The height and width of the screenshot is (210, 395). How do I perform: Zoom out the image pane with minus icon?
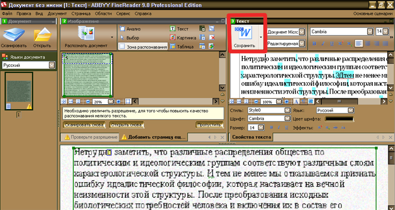pos(88,101)
